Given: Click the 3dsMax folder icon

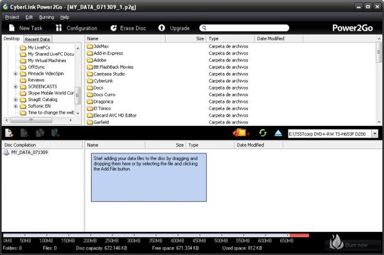Looking at the screenshot, I should tap(90, 46).
